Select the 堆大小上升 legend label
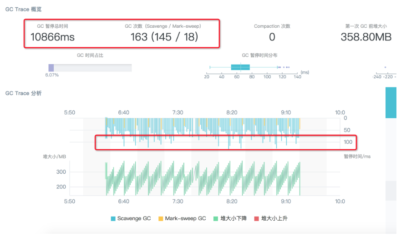Viewport: 401px width, 237px height. tap(274, 219)
